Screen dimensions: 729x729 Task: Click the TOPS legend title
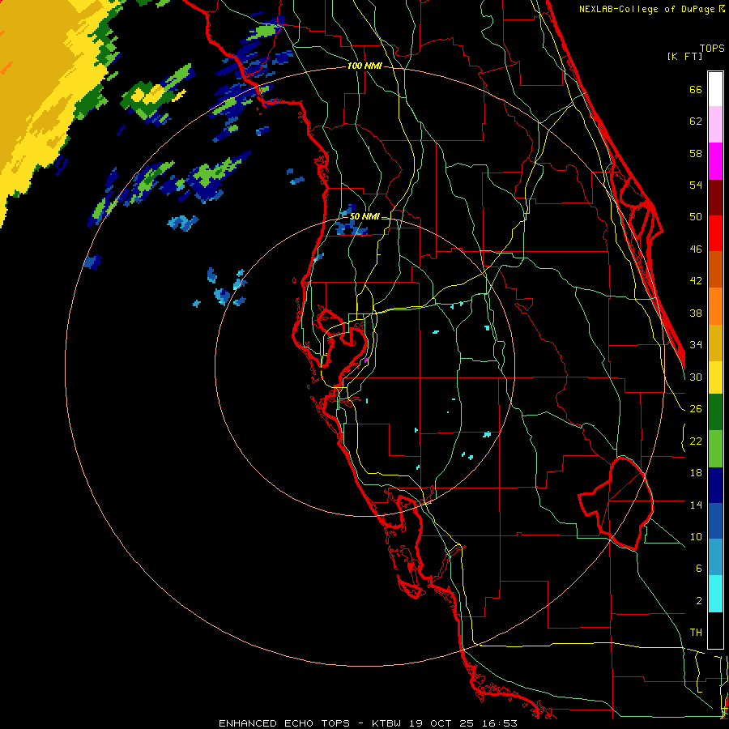coord(712,48)
